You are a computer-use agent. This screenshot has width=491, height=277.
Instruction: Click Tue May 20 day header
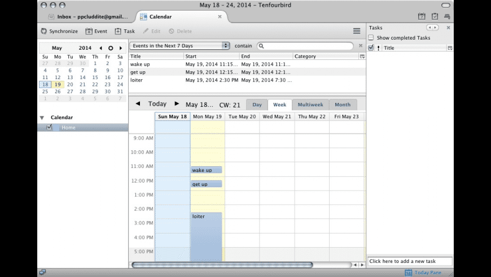tap(242, 116)
